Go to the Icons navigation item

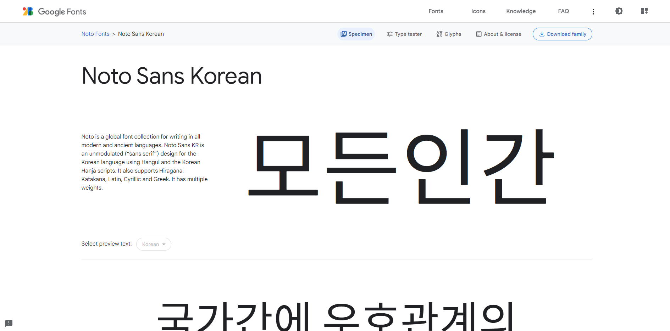[478, 11]
